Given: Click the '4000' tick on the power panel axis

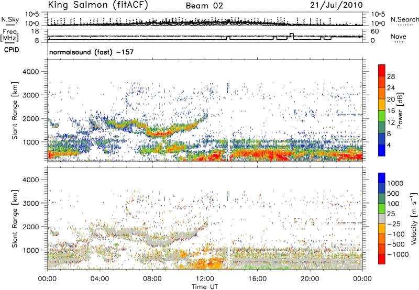Looking at the screenshot, I should point(30,72).
